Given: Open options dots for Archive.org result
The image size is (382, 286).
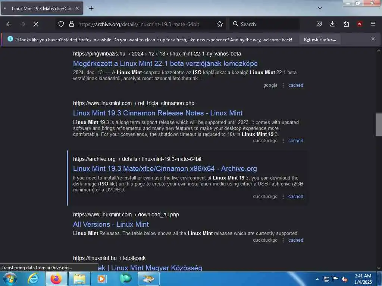Looking at the screenshot, I should [x=283, y=197].
